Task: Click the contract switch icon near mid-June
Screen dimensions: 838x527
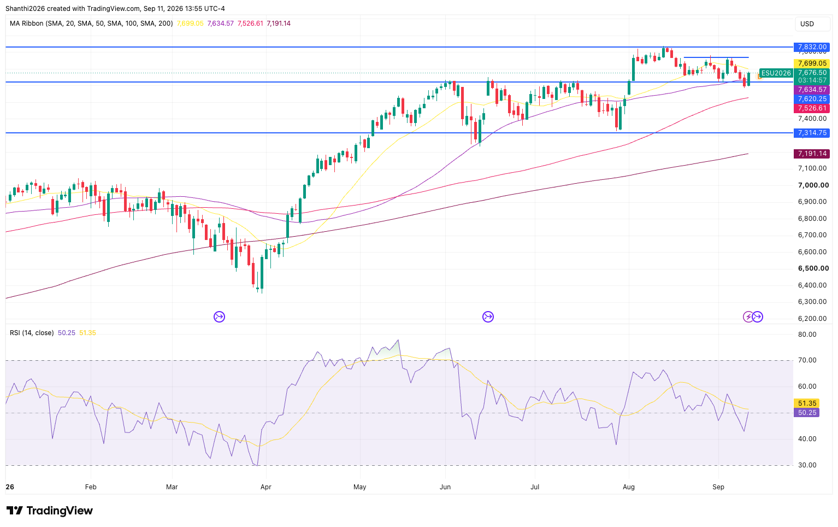Action: click(488, 317)
